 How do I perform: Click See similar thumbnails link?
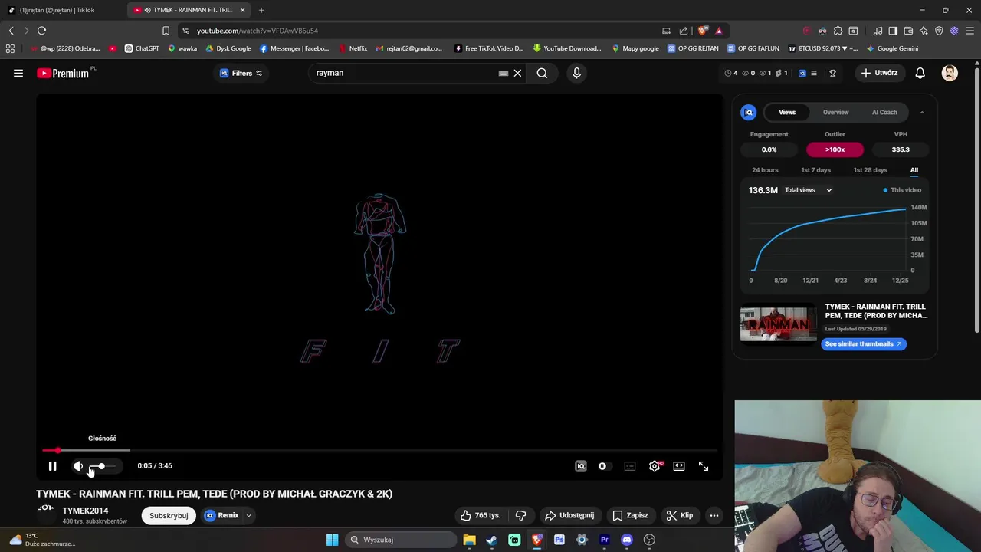(x=863, y=343)
